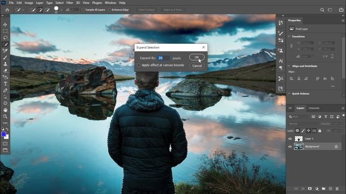Click the Select and Mask button
Screen dimensions: 346x194
point(174,10)
